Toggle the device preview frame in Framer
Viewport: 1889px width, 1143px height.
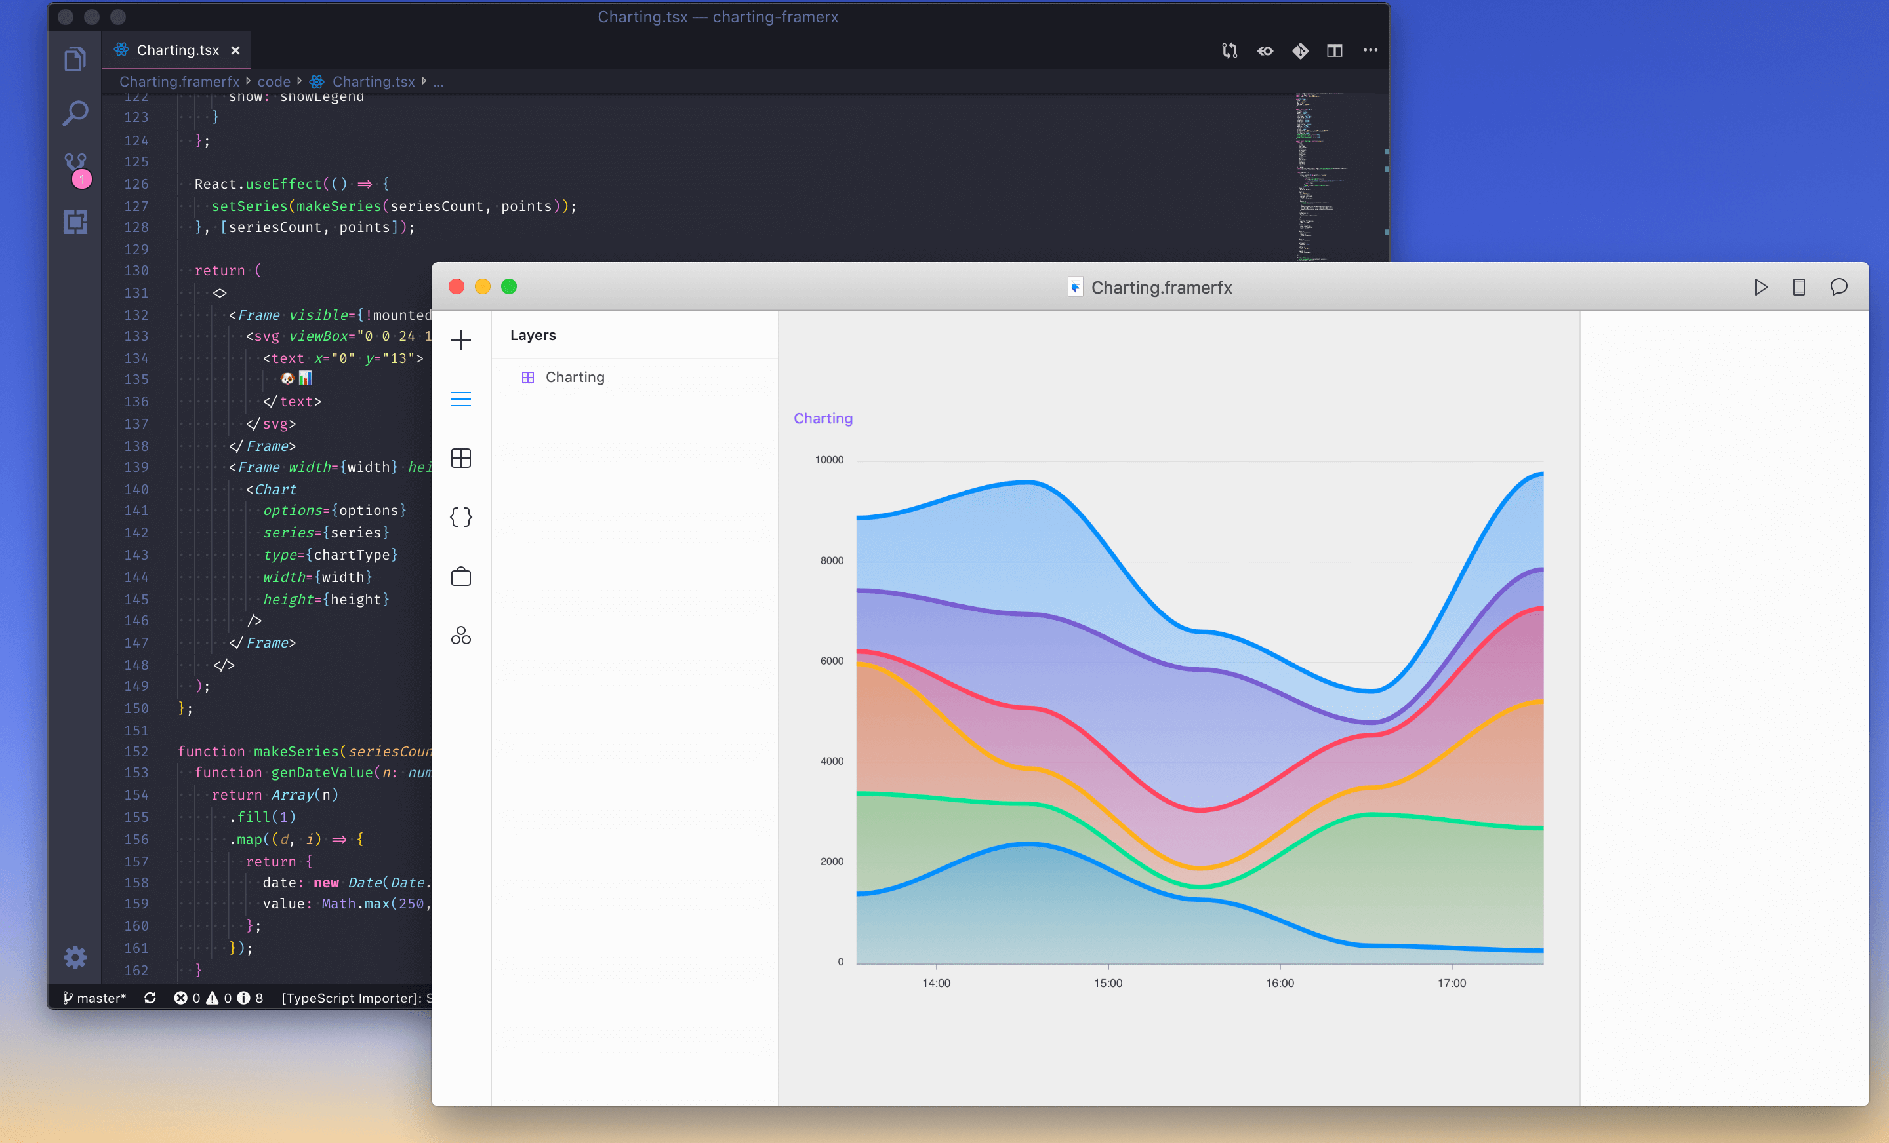[x=1798, y=287]
